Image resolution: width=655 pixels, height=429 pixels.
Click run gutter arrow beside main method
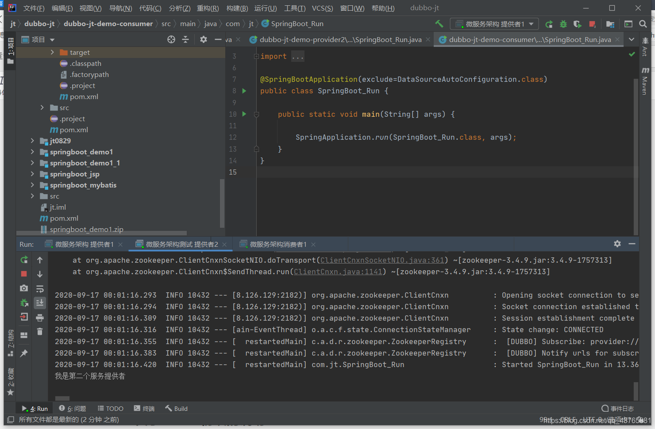(x=244, y=114)
